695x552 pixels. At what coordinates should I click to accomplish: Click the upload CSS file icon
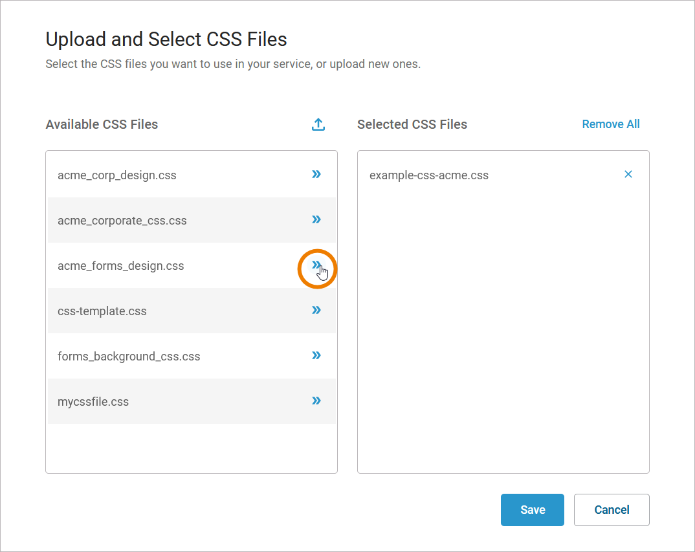click(318, 124)
